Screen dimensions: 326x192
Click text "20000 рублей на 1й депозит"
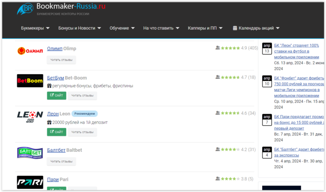point(80,123)
